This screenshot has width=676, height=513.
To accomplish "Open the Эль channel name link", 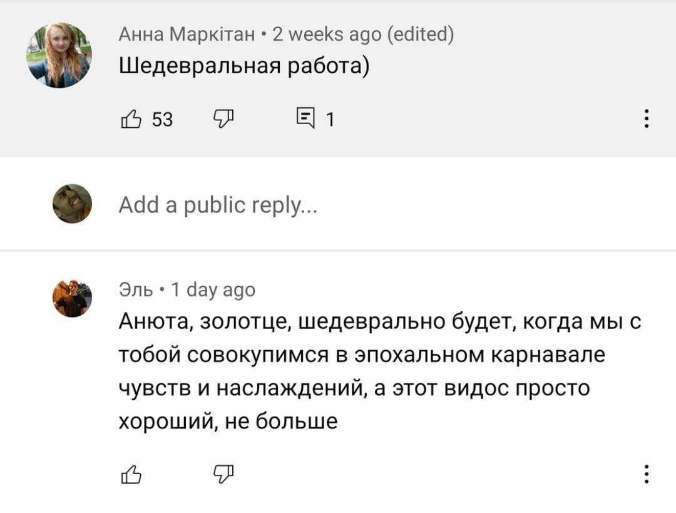I will [136, 290].
